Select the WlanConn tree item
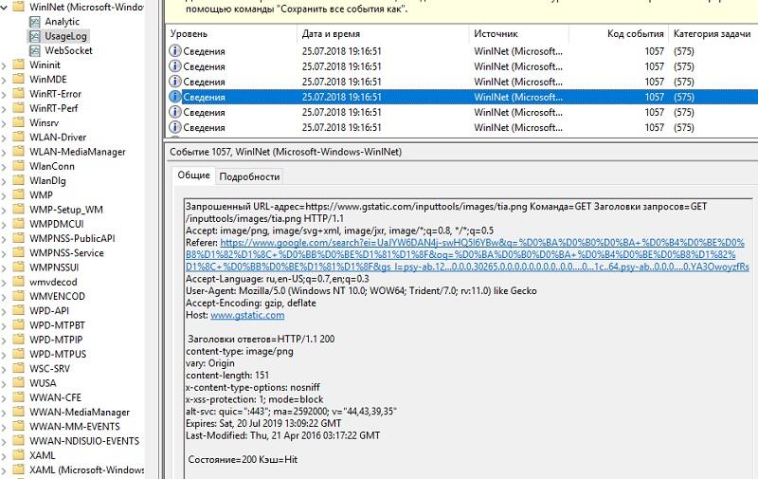This screenshot has width=758, height=479. coord(52,166)
